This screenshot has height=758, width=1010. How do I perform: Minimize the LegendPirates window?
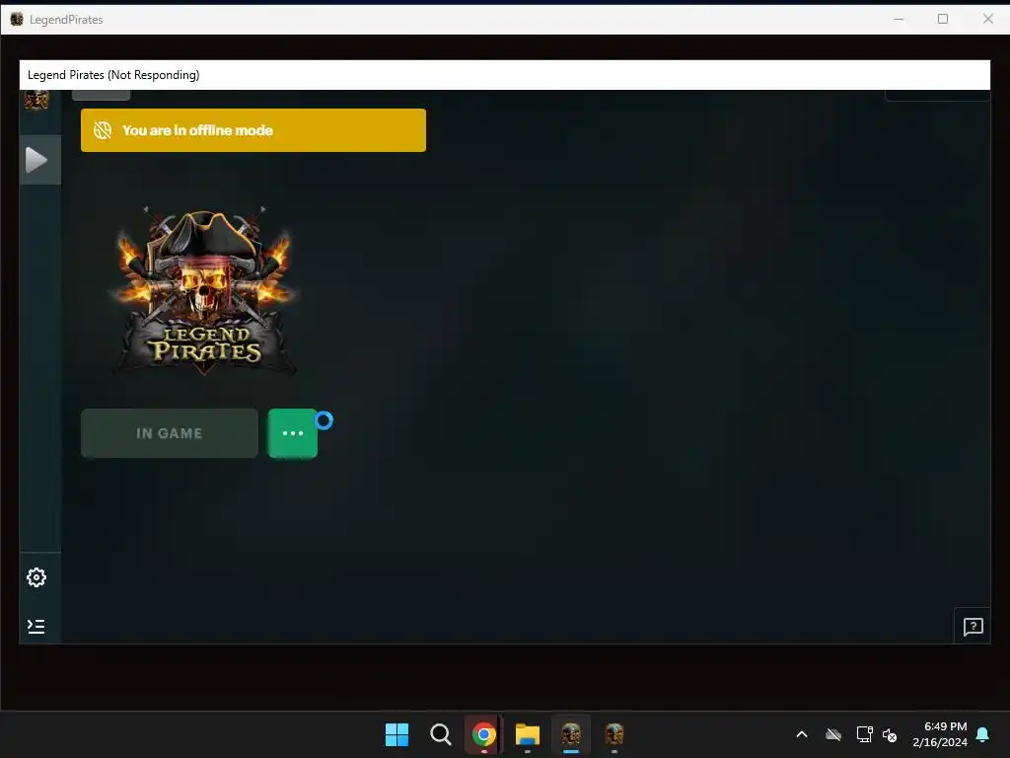click(x=899, y=20)
